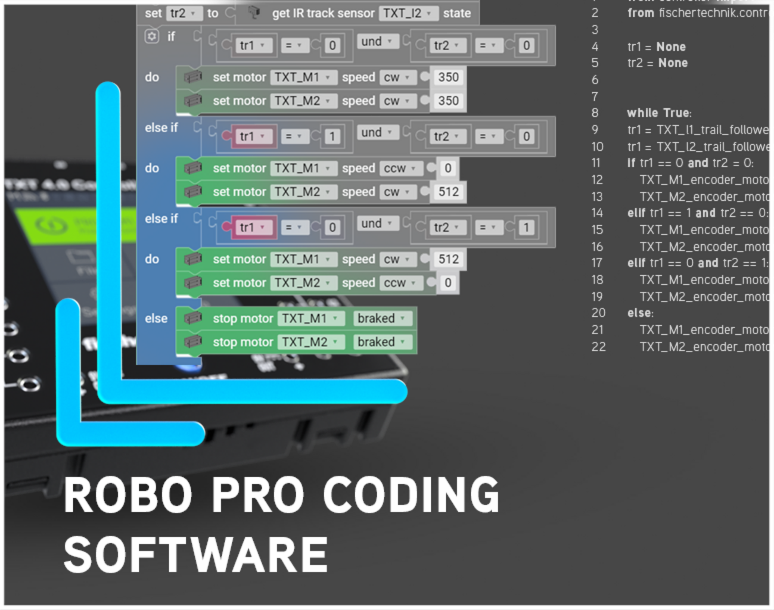Click motor icon on TXT_M2 speed 350 block
This screenshot has height=610, width=774.
coord(192,101)
